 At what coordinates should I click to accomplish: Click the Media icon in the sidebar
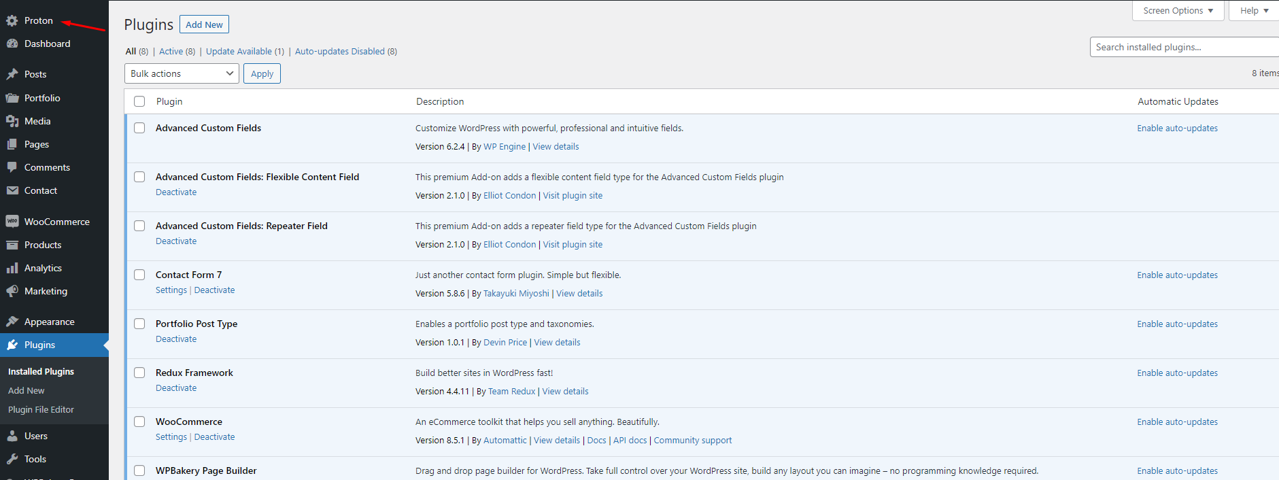(12, 121)
